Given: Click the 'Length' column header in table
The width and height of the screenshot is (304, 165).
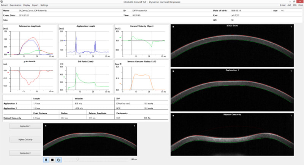Looking at the screenshot, I should pos(36,99).
